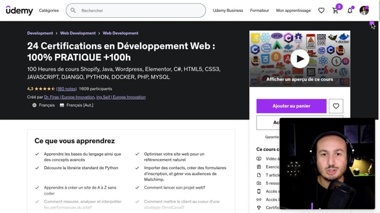Open Ing.Seif | Europe Innovation profile
The width and height of the screenshot is (380, 213).
tap(121, 97)
